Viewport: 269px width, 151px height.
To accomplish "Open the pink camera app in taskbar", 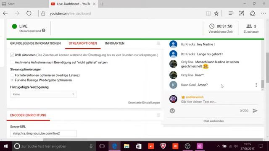I will (x=200, y=146).
